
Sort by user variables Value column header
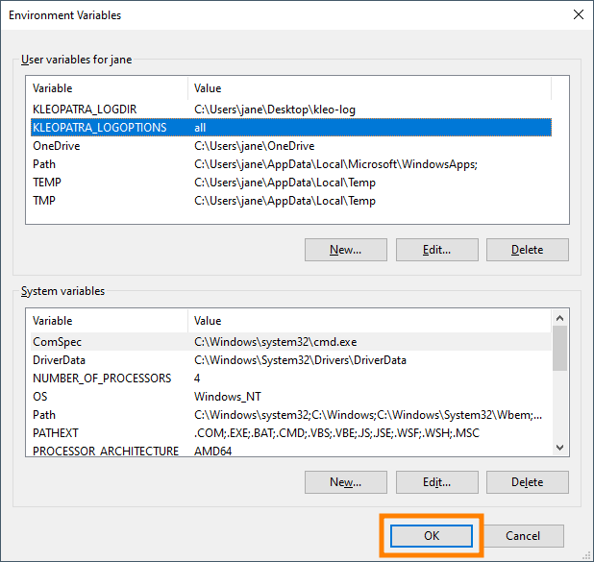[x=369, y=88]
